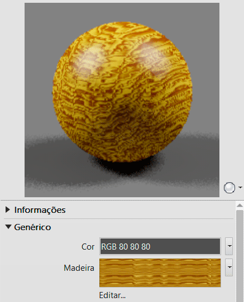Expand the Informações section triangle
This screenshot has height=302, width=244.
[x=7, y=210]
